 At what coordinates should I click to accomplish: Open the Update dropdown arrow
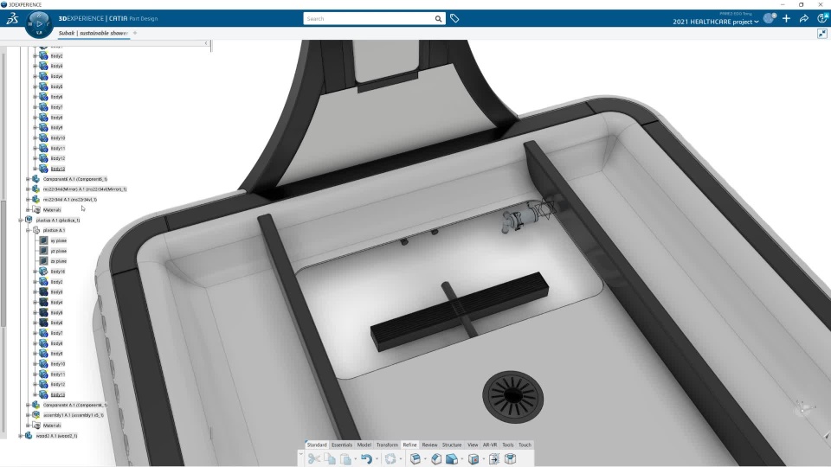pos(401,459)
